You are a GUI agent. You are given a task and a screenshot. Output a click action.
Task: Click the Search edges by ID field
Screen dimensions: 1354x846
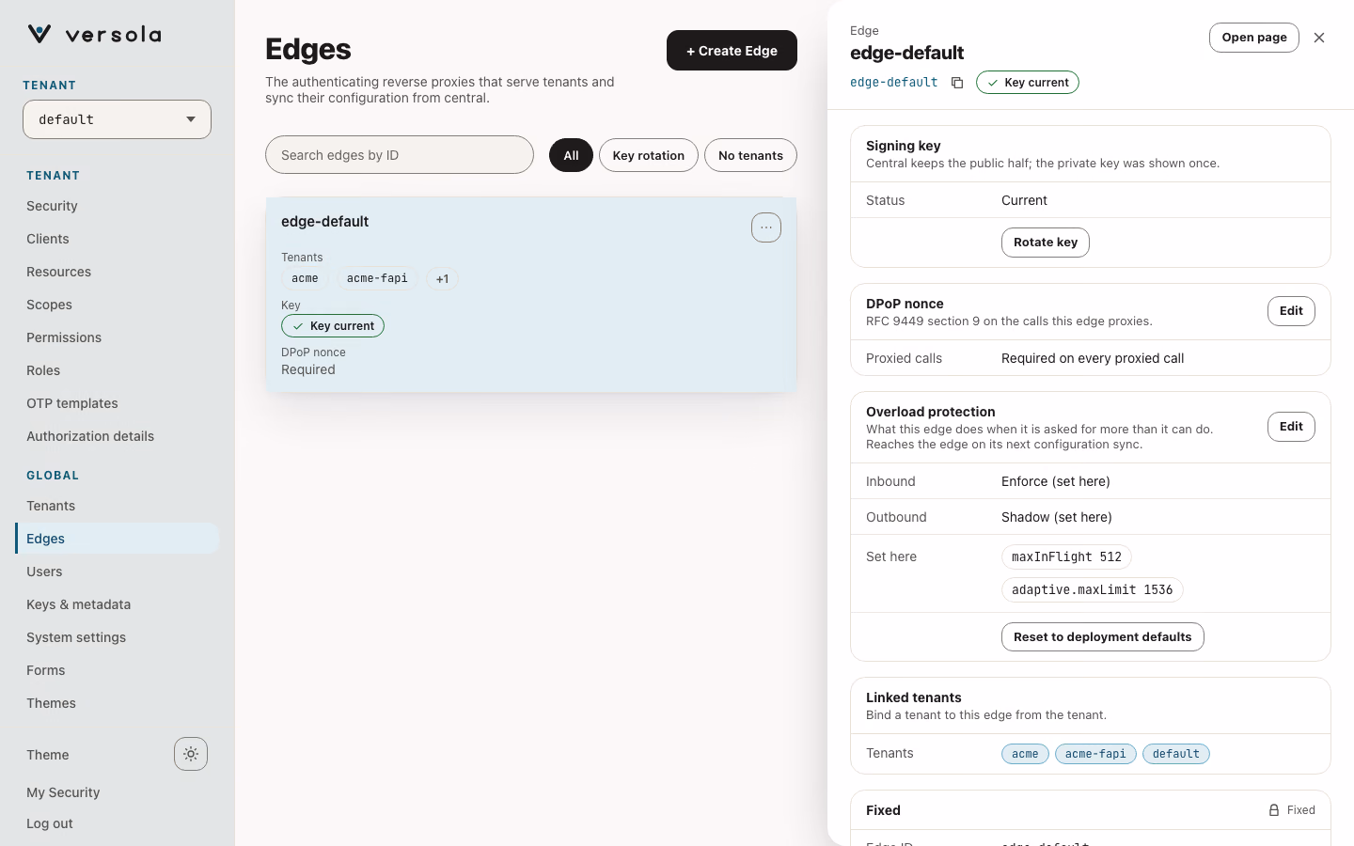[x=400, y=155]
